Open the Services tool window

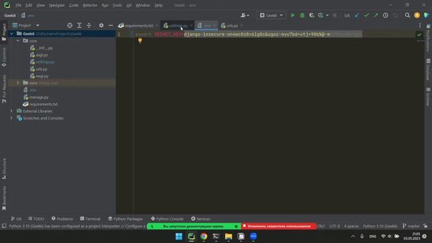200,219
